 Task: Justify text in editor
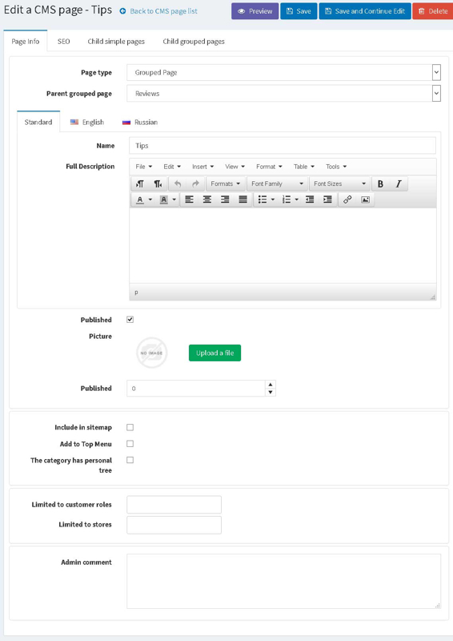(x=243, y=200)
